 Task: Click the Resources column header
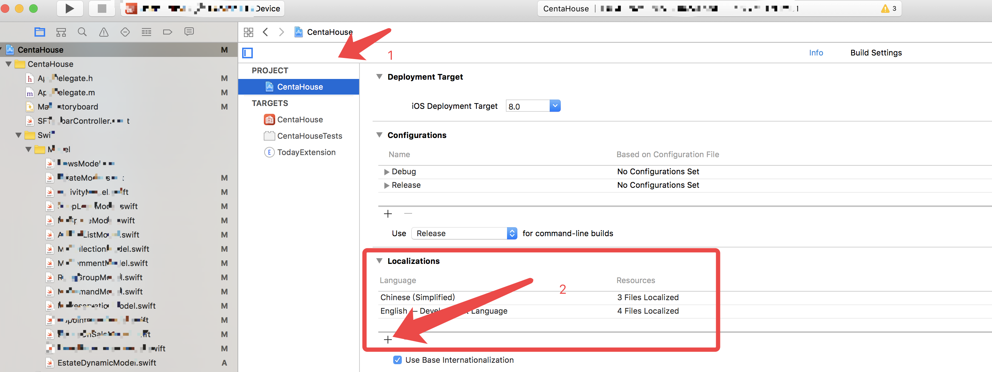[x=635, y=280]
